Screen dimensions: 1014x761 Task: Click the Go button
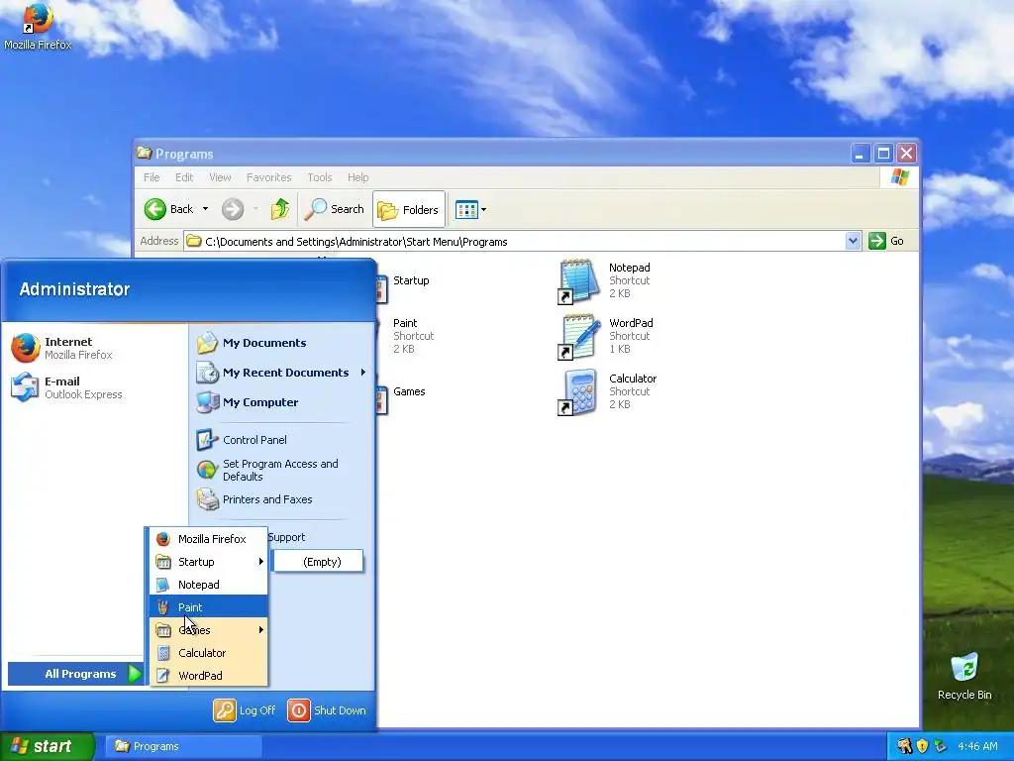point(886,241)
